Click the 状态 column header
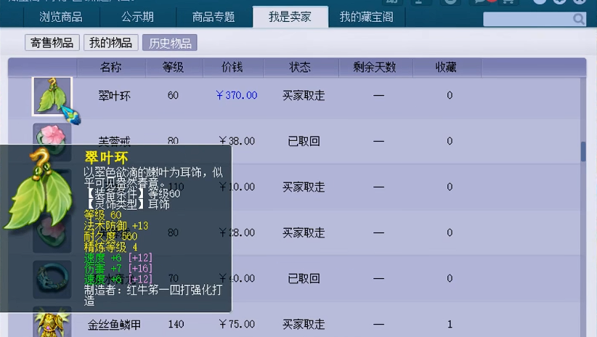The height and width of the screenshot is (337, 597). coord(301,68)
